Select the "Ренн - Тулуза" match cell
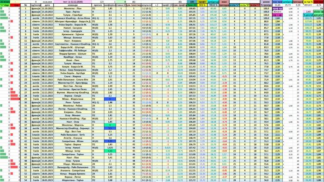Image resolution: width=324 pixels, height=182 pixels. pyautogui.click(x=73, y=102)
